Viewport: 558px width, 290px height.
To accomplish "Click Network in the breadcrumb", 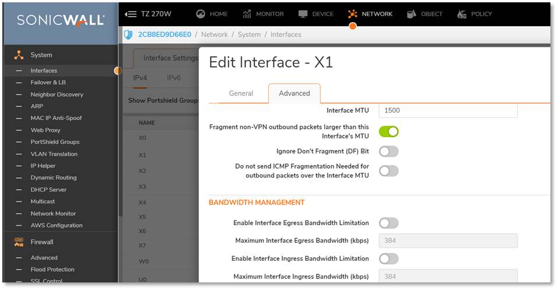I will point(214,34).
